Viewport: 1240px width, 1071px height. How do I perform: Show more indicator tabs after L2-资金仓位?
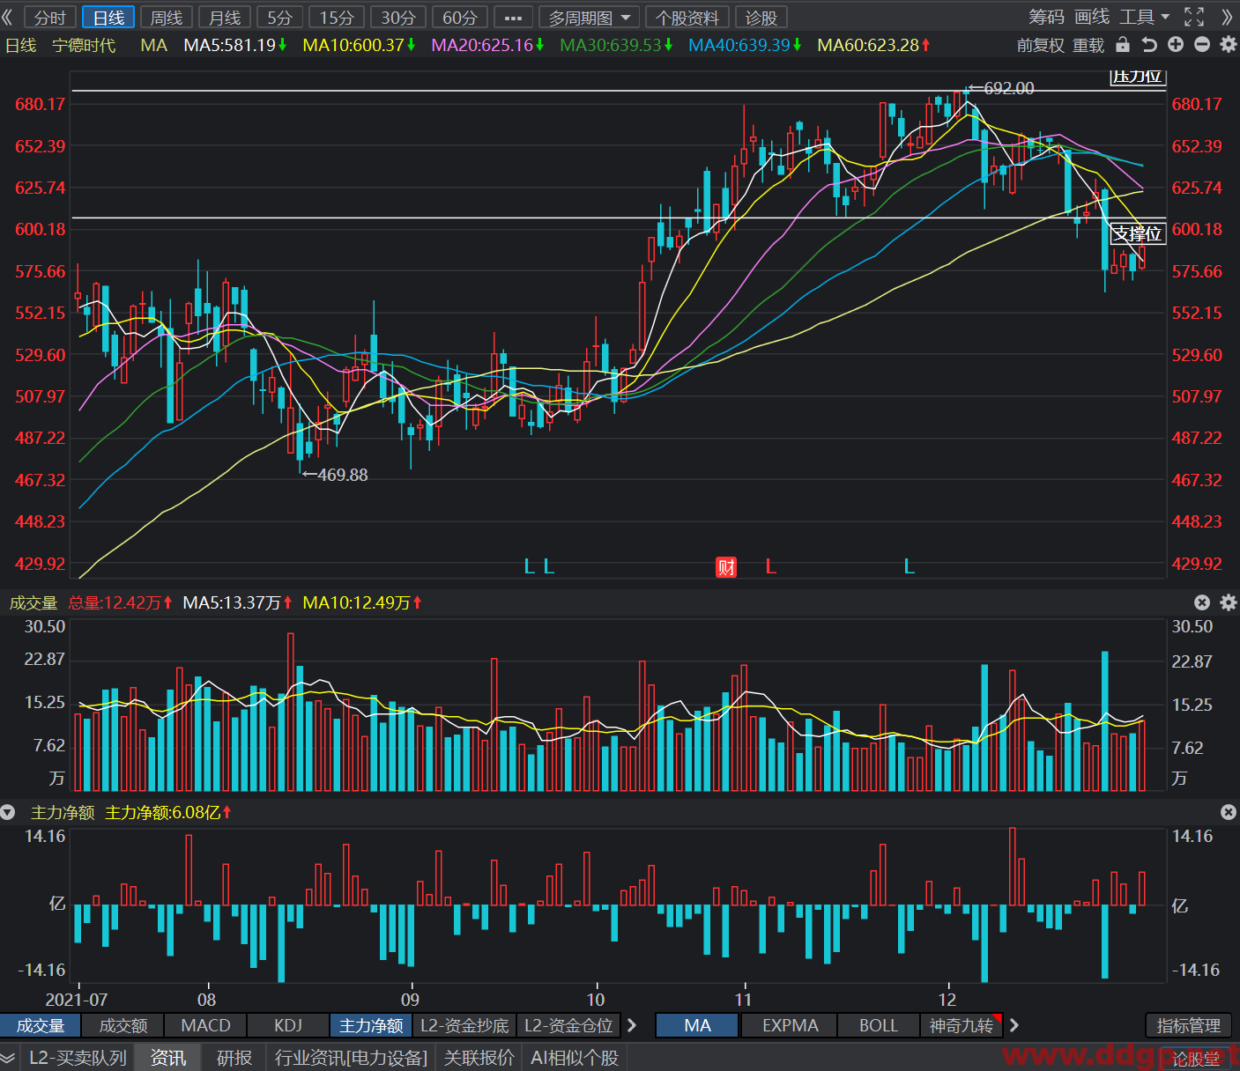632,1025
